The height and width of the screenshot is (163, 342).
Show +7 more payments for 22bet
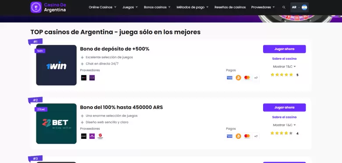(x=256, y=136)
